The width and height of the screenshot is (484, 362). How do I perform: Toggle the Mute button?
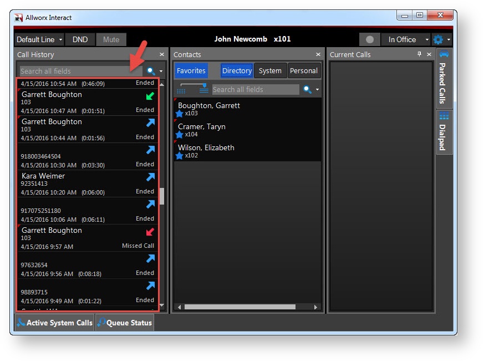pos(111,39)
